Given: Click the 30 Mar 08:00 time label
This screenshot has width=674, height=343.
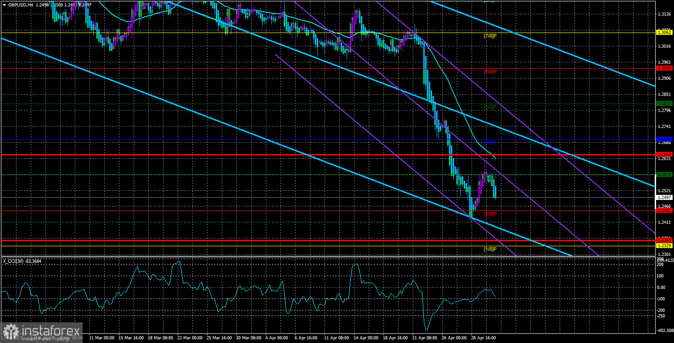Looking at the screenshot, I should point(248,338).
